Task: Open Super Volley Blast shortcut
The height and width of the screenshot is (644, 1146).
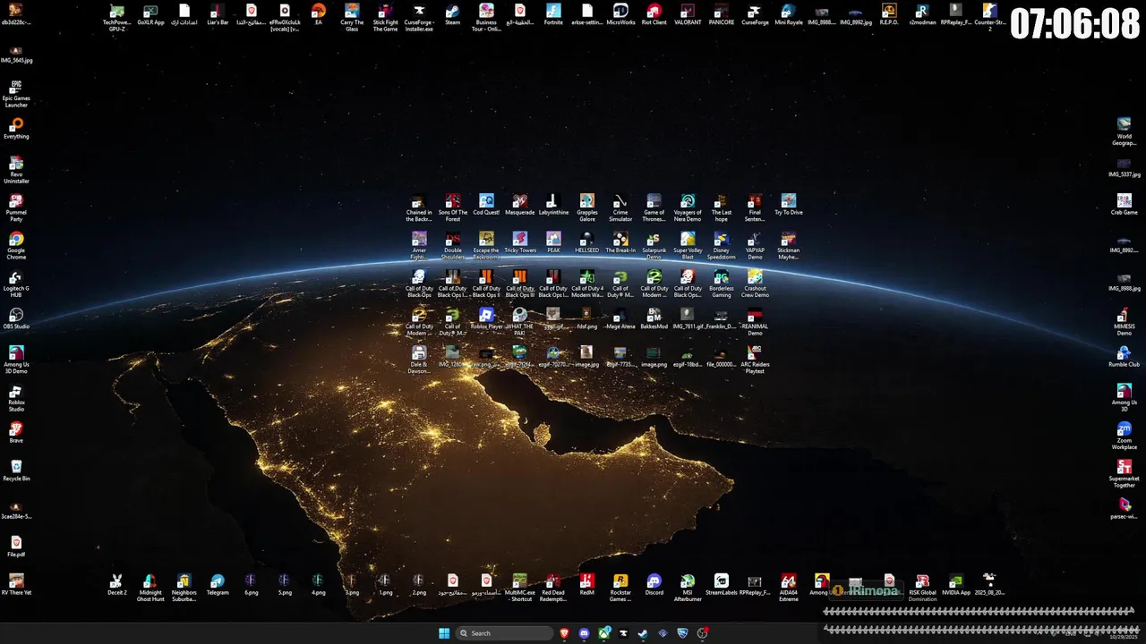Action: pyautogui.click(x=688, y=246)
